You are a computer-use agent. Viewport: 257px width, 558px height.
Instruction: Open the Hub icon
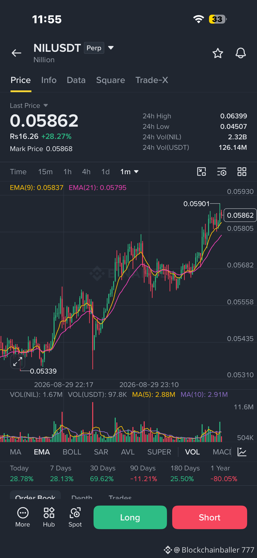coord(49,517)
